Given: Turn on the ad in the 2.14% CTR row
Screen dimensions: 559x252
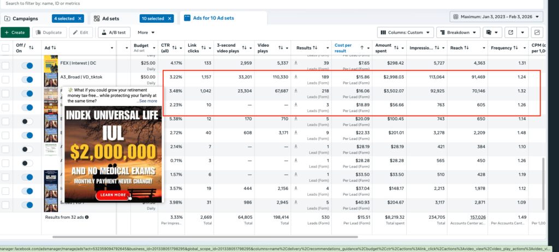Looking at the screenshot, I should [27, 149].
